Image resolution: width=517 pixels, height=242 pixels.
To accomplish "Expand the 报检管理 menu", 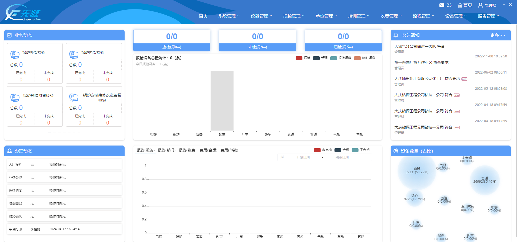I will 294,16.
